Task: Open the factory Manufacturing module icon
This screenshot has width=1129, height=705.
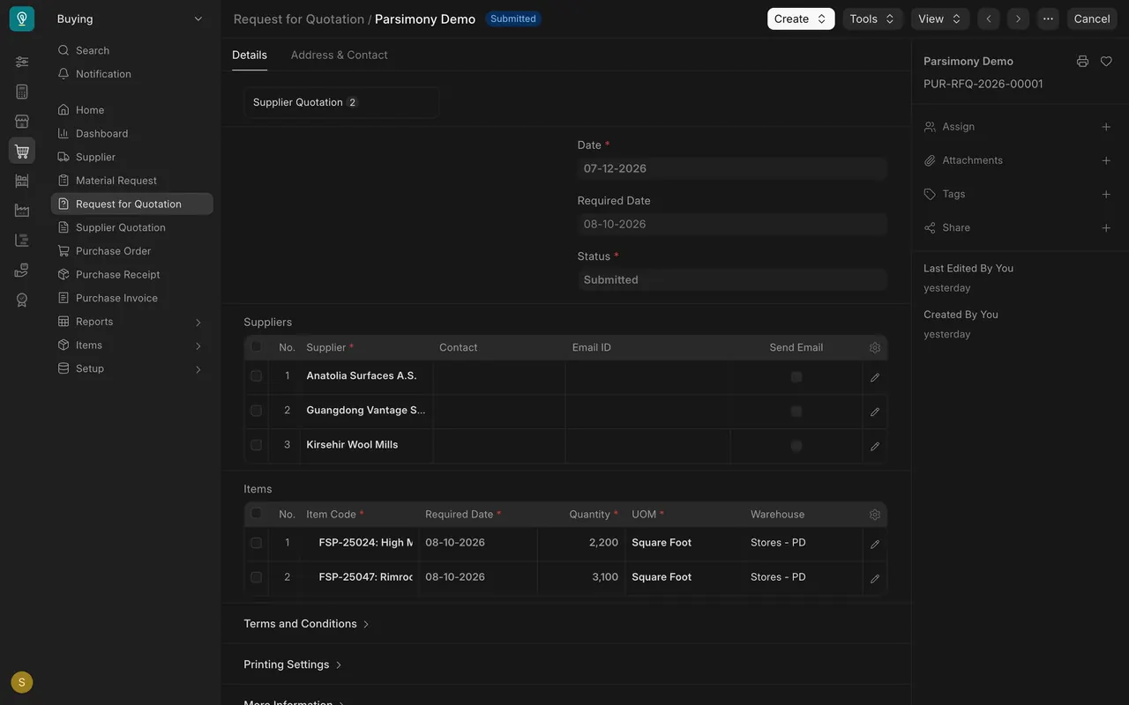Action: pyautogui.click(x=22, y=211)
